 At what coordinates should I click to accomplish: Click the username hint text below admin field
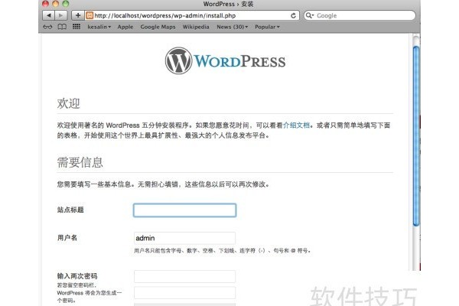pos(222,251)
